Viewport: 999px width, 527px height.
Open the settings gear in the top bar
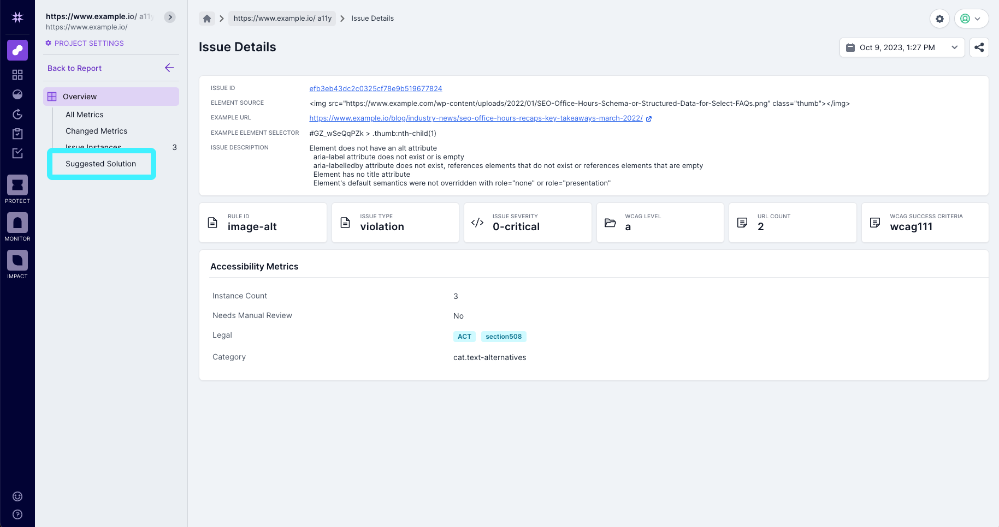pos(939,18)
